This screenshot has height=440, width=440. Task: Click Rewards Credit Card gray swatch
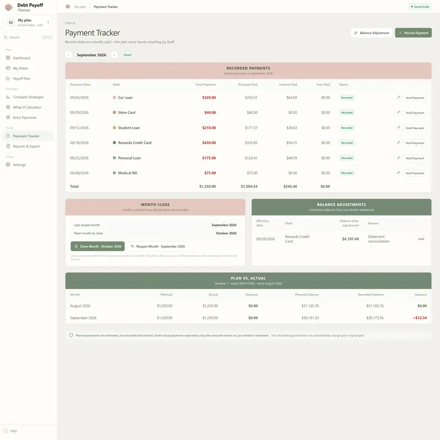pyautogui.click(x=114, y=142)
